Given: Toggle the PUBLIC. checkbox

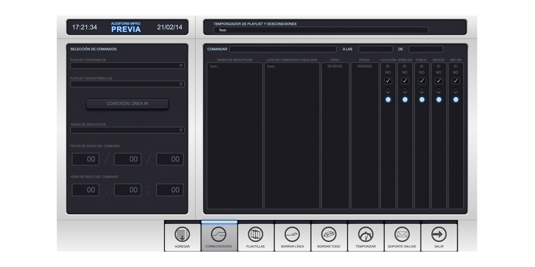Looking at the screenshot, I should [422, 81].
